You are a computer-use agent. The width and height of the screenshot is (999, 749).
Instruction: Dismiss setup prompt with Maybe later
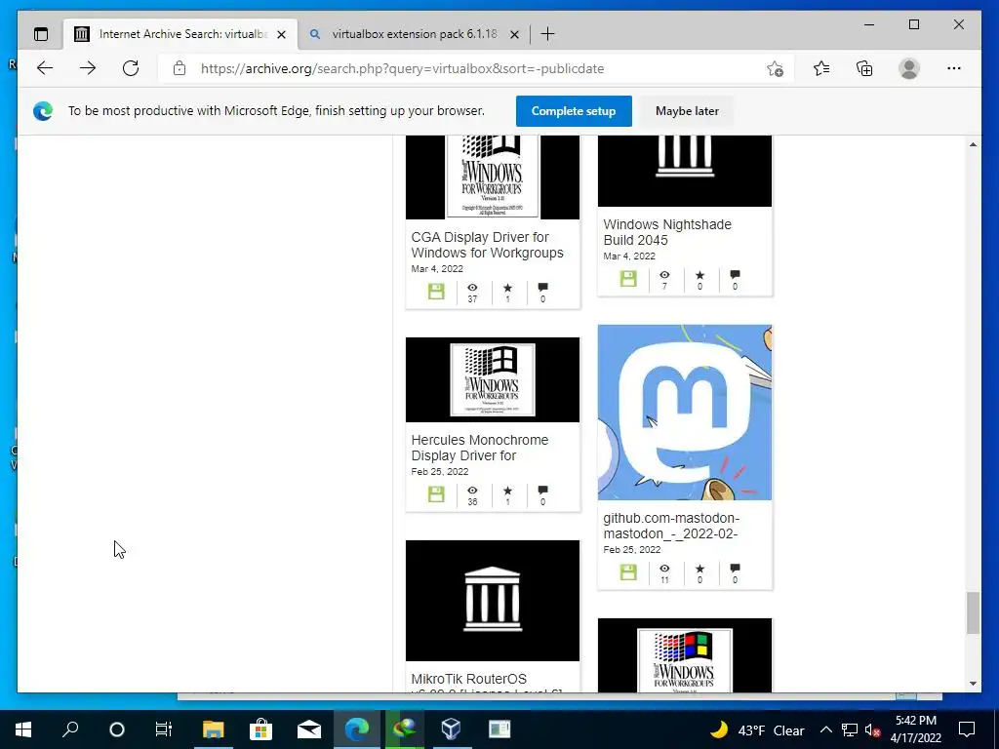click(x=687, y=111)
